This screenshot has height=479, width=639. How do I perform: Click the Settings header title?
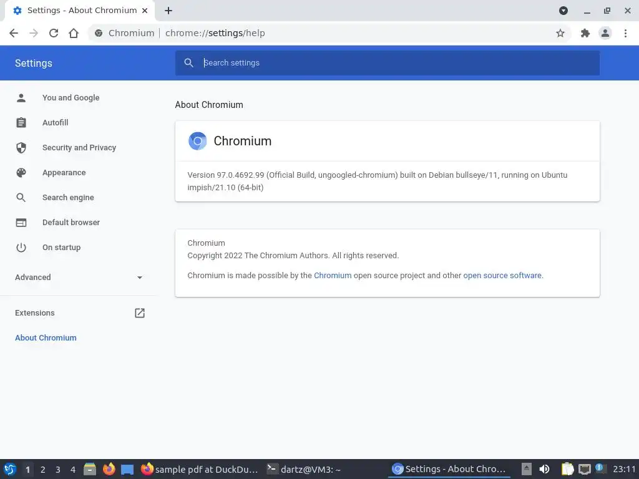34,63
